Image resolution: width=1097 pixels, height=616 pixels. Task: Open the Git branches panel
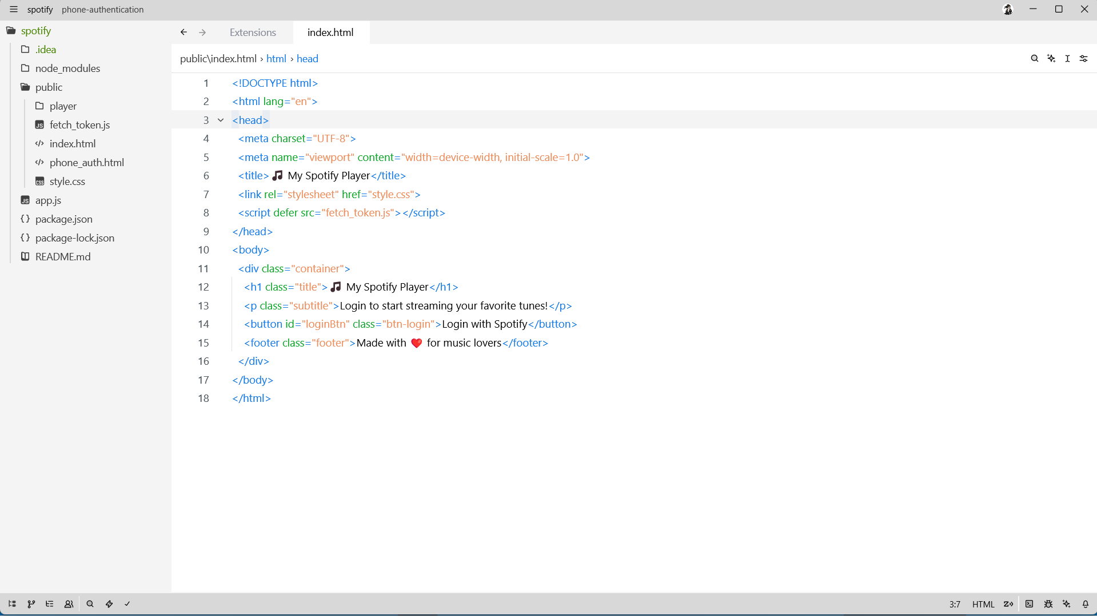pos(31,604)
